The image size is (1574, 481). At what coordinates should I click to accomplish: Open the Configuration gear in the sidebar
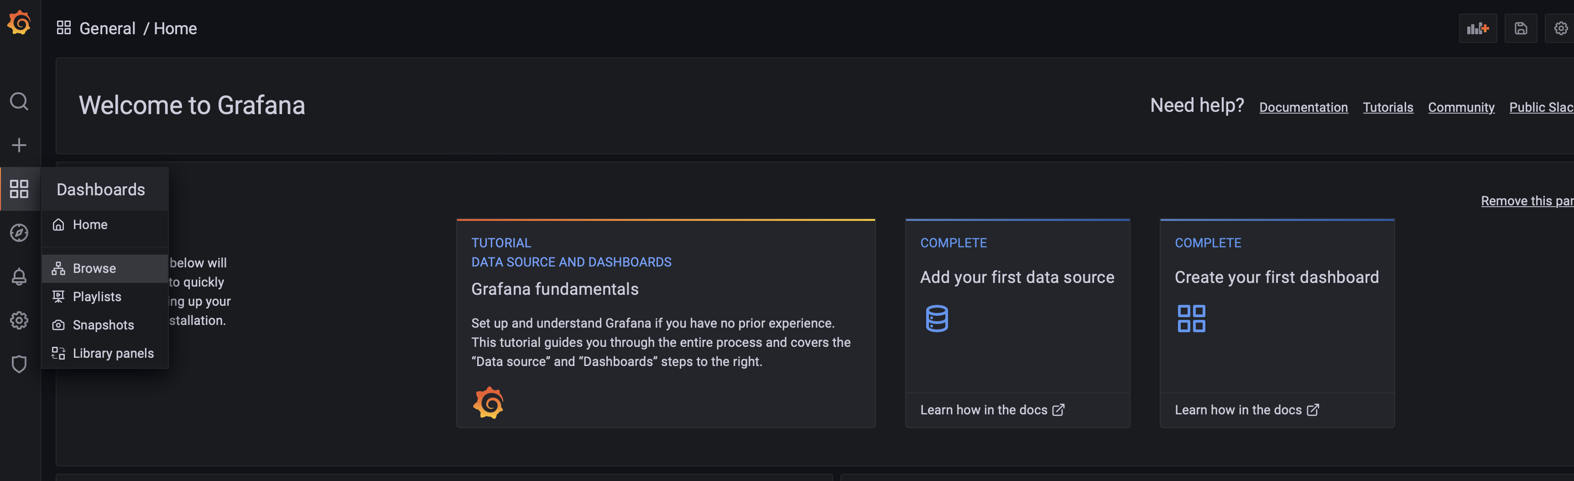pos(19,320)
